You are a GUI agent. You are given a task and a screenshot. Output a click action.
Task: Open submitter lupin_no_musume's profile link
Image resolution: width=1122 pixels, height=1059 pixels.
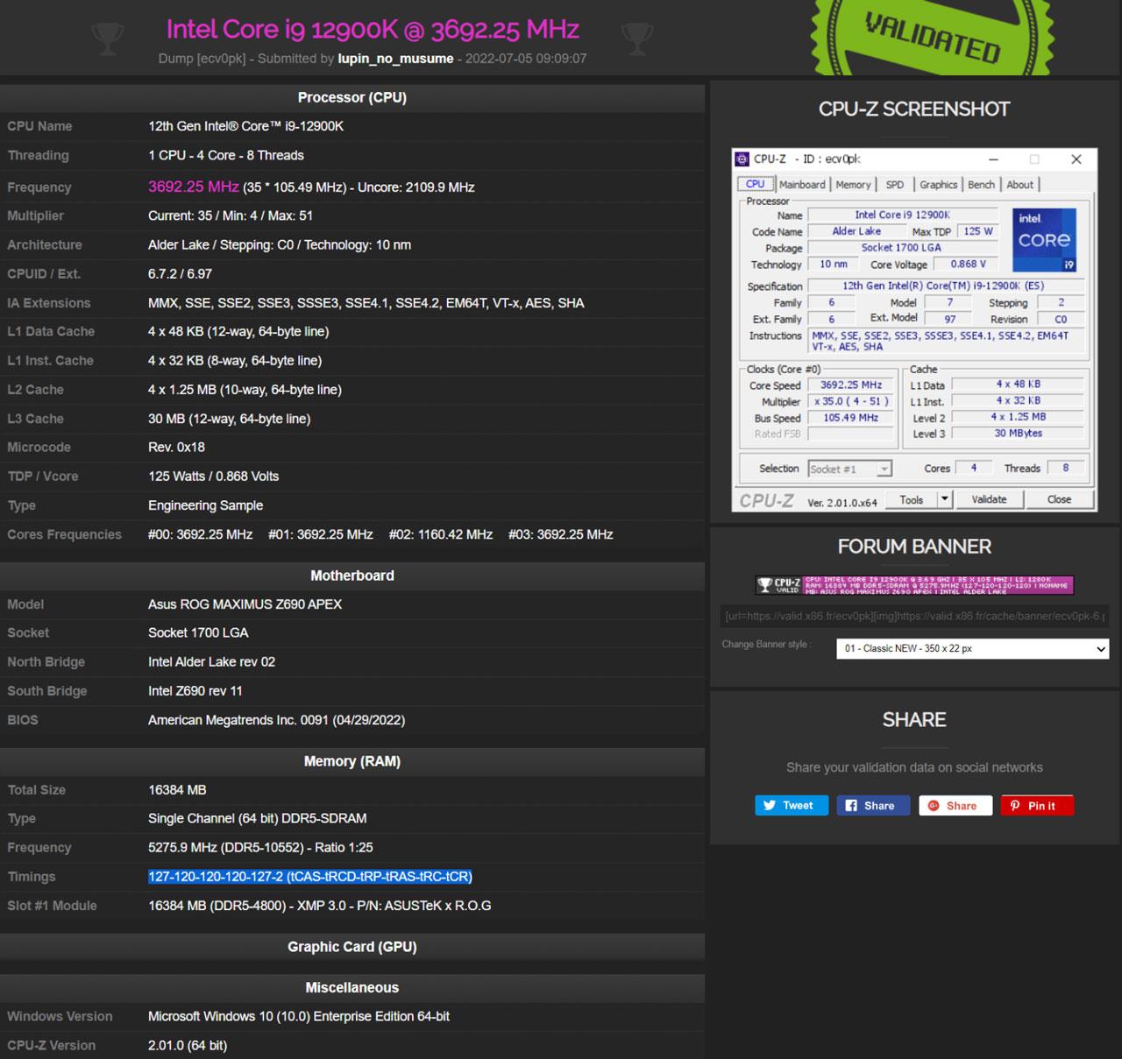(x=396, y=59)
